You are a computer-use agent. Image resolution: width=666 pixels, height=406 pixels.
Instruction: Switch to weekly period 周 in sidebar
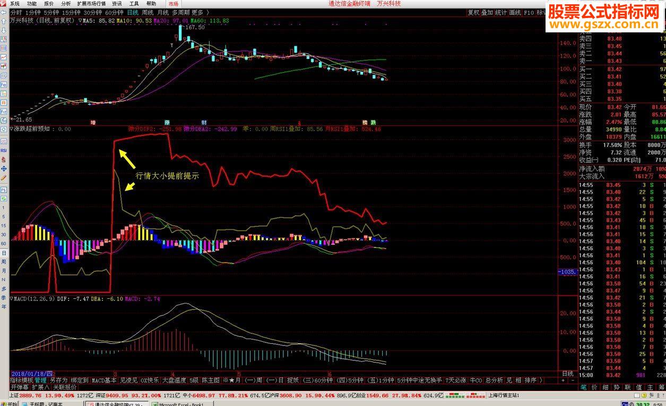(x=4, y=262)
